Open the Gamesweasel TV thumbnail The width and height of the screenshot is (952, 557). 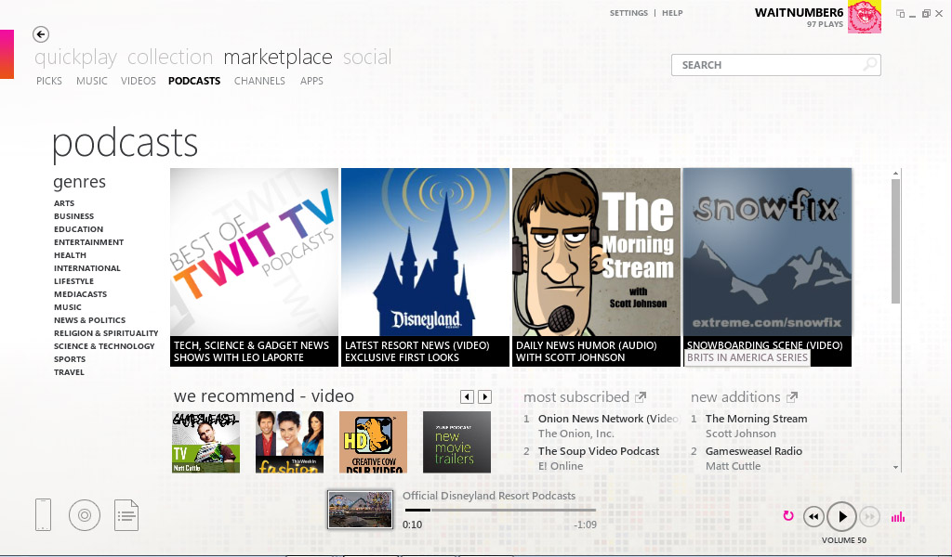pyautogui.click(x=205, y=442)
